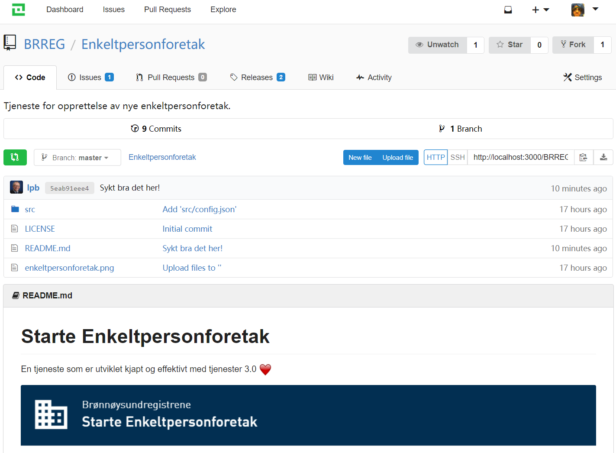Click the enkeltpersonforetak.png file icon
616x453 pixels.
15,268
